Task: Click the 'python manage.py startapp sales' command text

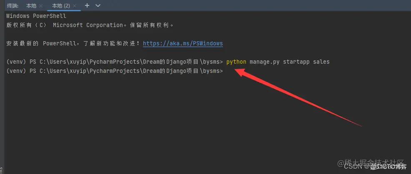Action: click(278, 62)
